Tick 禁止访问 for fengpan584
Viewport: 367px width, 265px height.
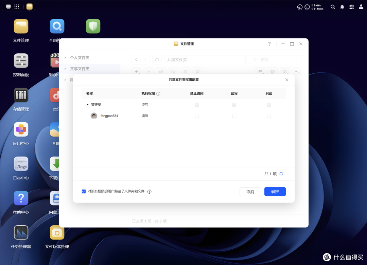[197, 116]
